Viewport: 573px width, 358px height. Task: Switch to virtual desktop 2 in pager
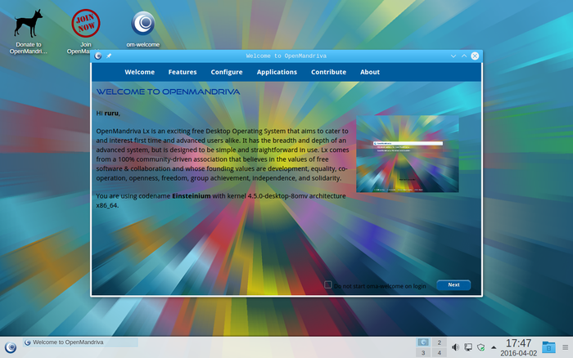pos(440,342)
